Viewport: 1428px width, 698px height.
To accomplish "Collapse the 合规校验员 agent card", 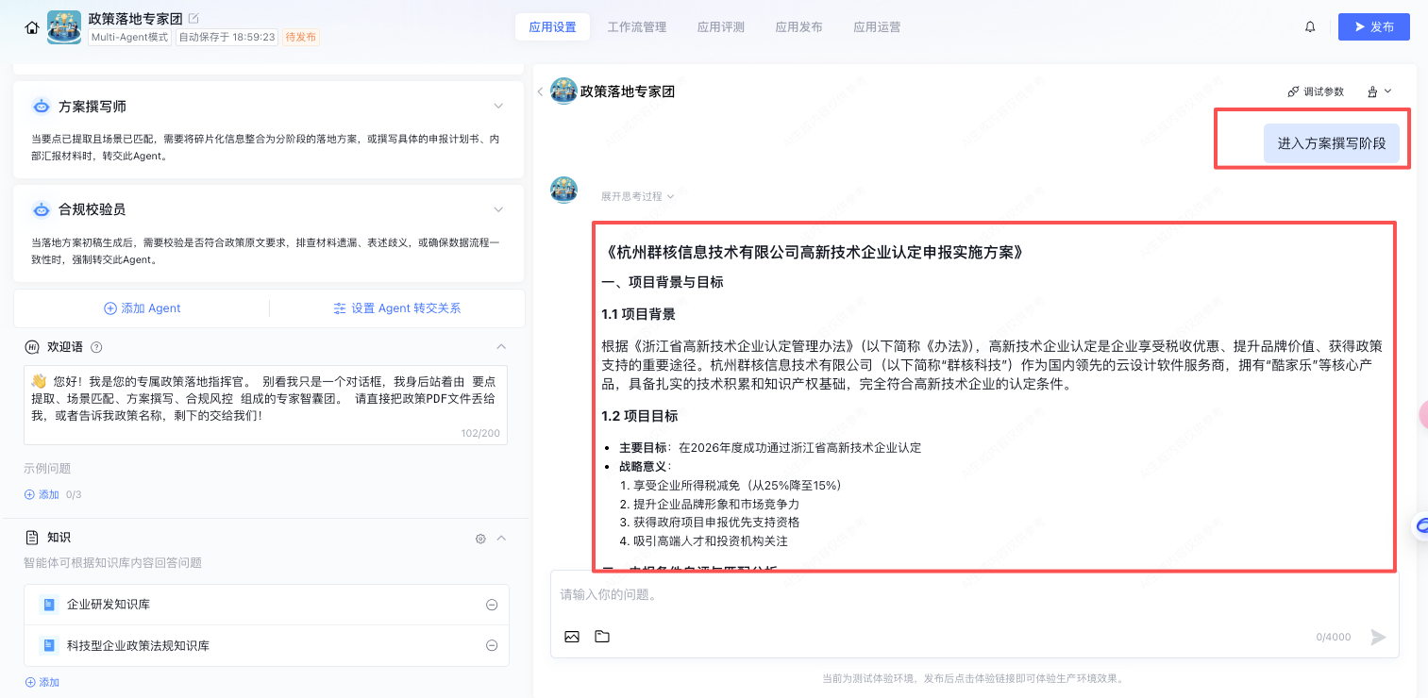I will click(x=498, y=209).
